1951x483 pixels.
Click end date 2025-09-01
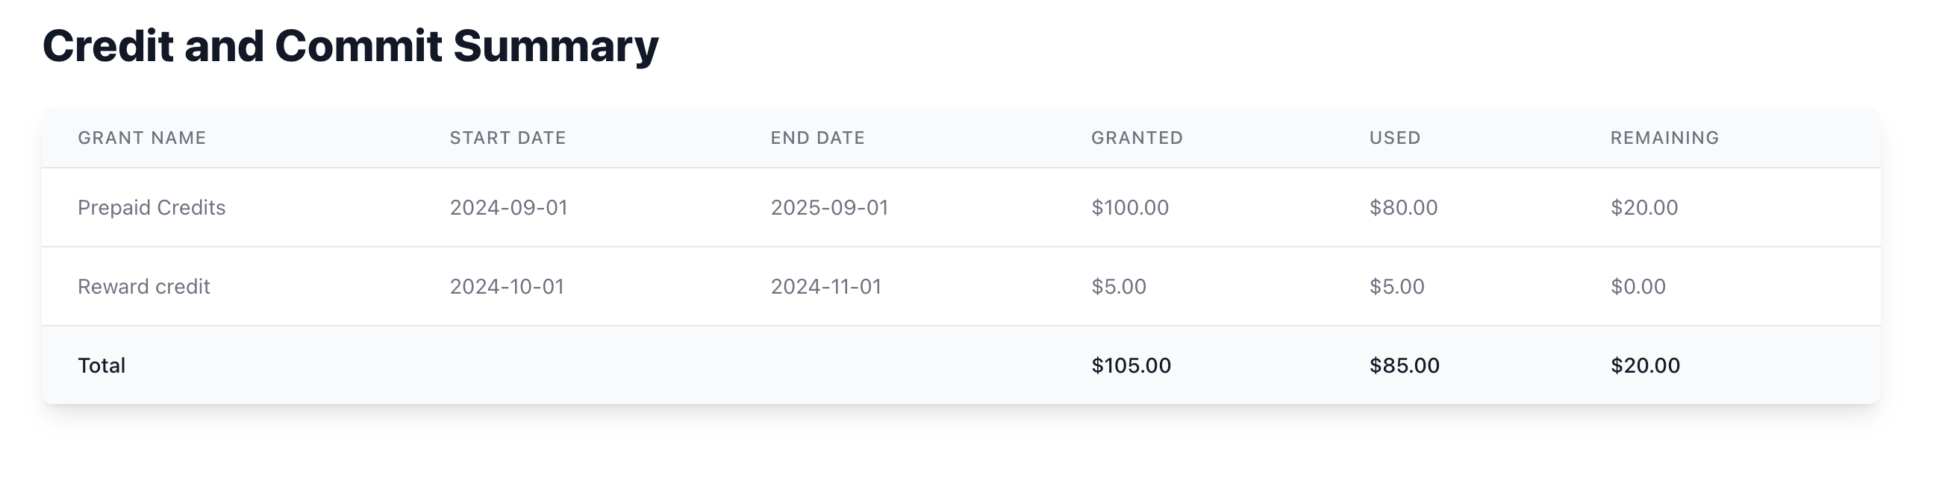pos(828,208)
